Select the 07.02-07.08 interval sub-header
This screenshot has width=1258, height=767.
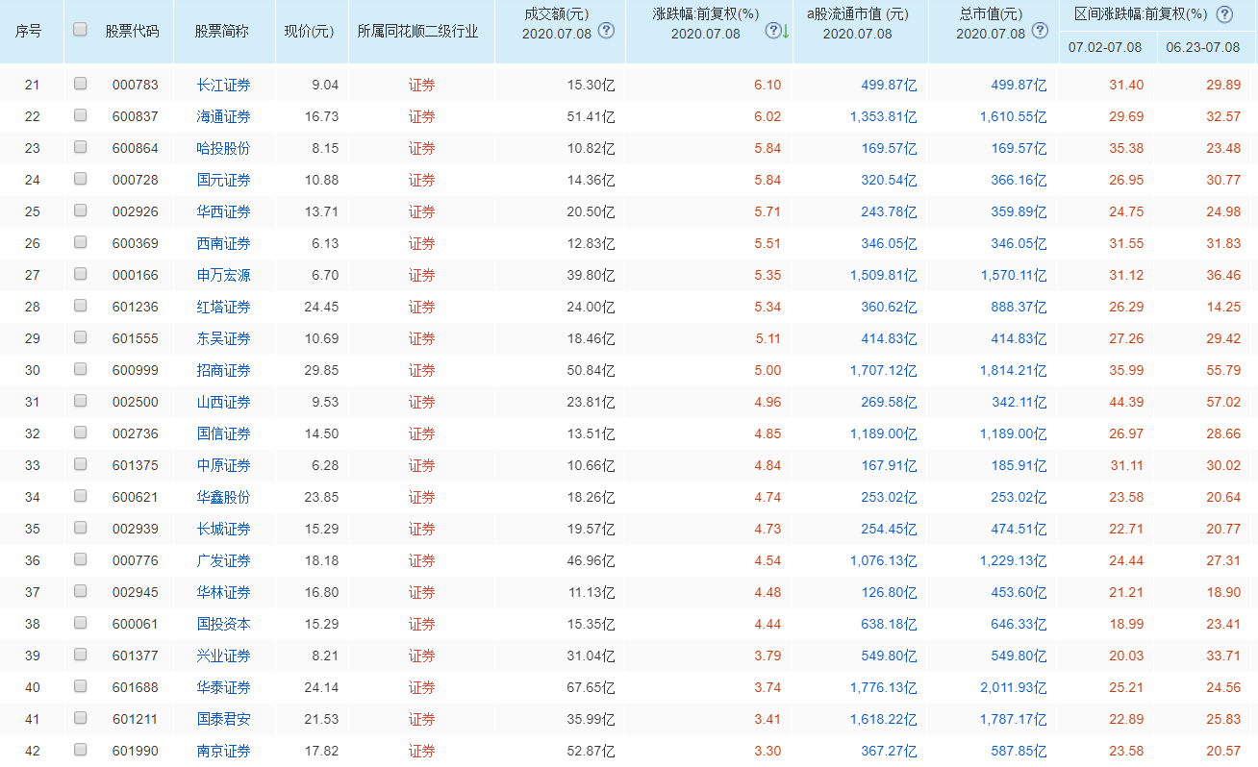pyautogui.click(x=1105, y=47)
